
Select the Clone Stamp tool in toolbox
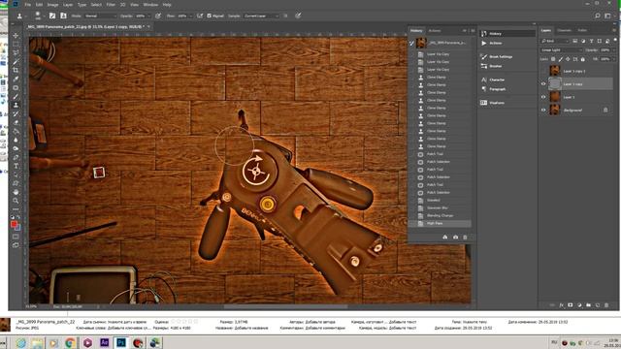tap(16, 105)
